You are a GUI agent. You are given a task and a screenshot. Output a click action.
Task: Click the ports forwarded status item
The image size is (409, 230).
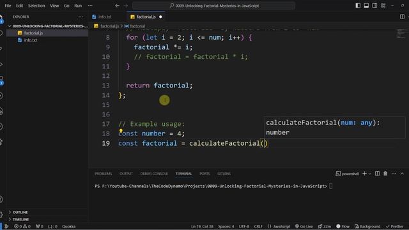(x=40, y=226)
